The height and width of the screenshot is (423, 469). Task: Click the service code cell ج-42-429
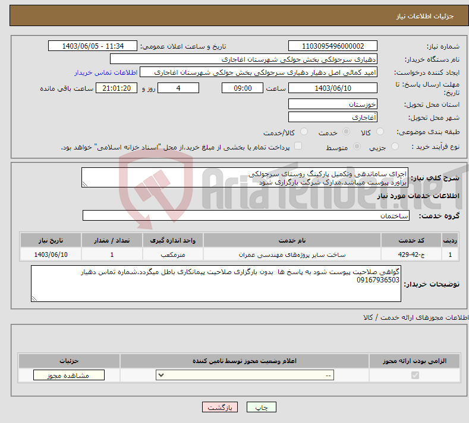pos(411,255)
